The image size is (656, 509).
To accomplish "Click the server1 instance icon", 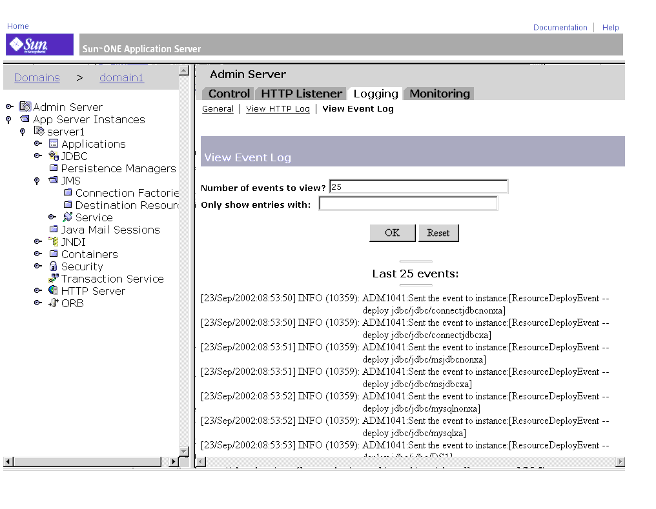I will (x=39, y=131).
